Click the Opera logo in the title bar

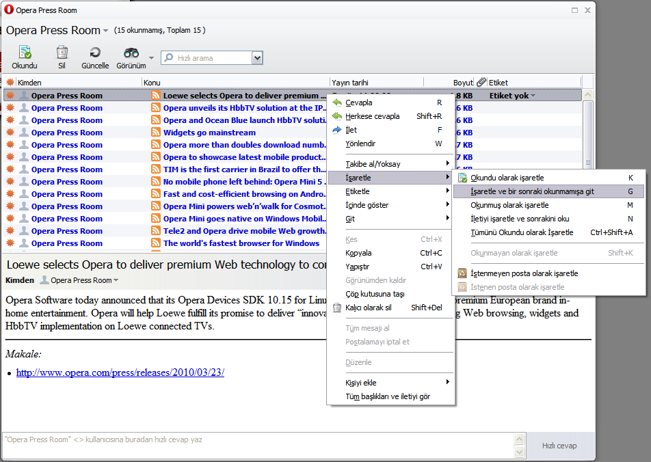click(9, 10)
